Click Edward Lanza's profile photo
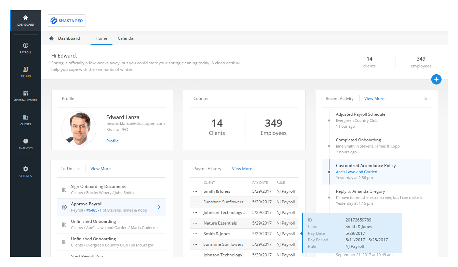This screenshot has height=267, width=458. coord(79,129)
